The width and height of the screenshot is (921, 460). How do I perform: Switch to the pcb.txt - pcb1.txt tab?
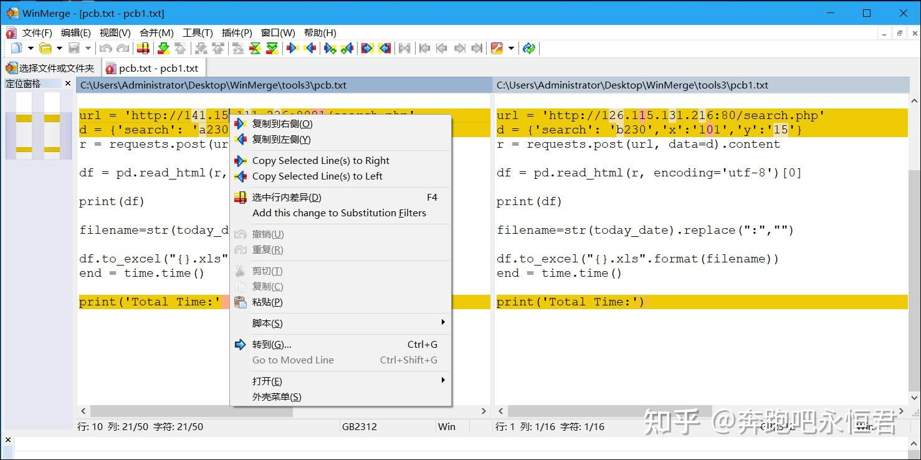point(153,68)
